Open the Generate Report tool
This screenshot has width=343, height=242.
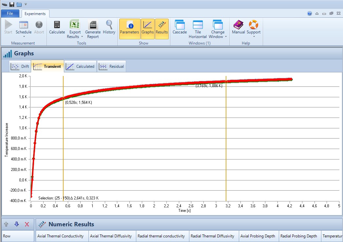pyautogui.click(x=93, y=29)
